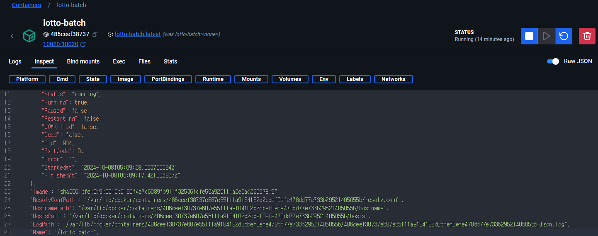Image resolution: width=598 pixels, height=236 pixels.
Task: Jump to the Platform section
Action: 27,79
